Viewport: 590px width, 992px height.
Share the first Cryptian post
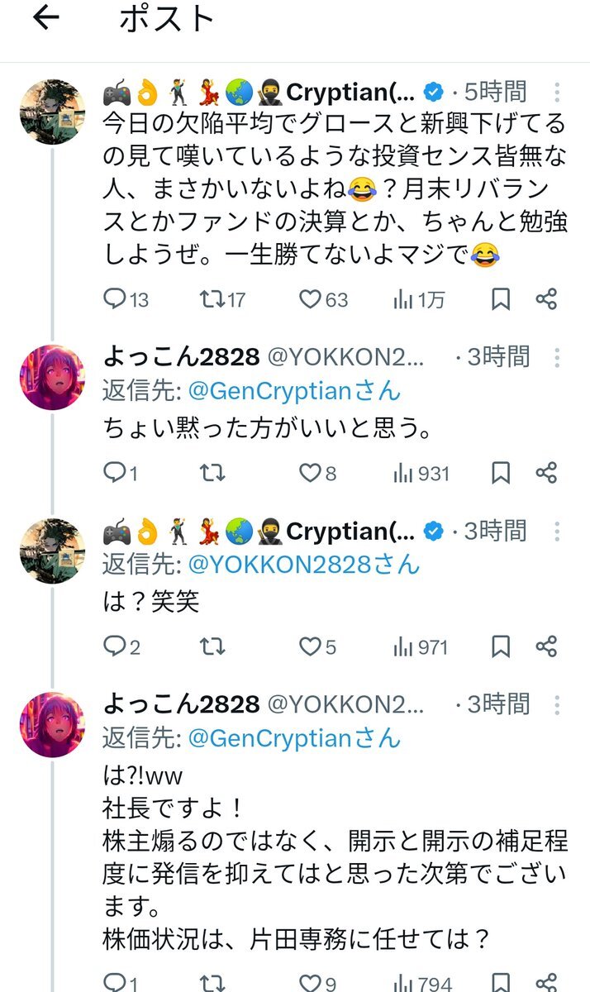click(546, 299)
